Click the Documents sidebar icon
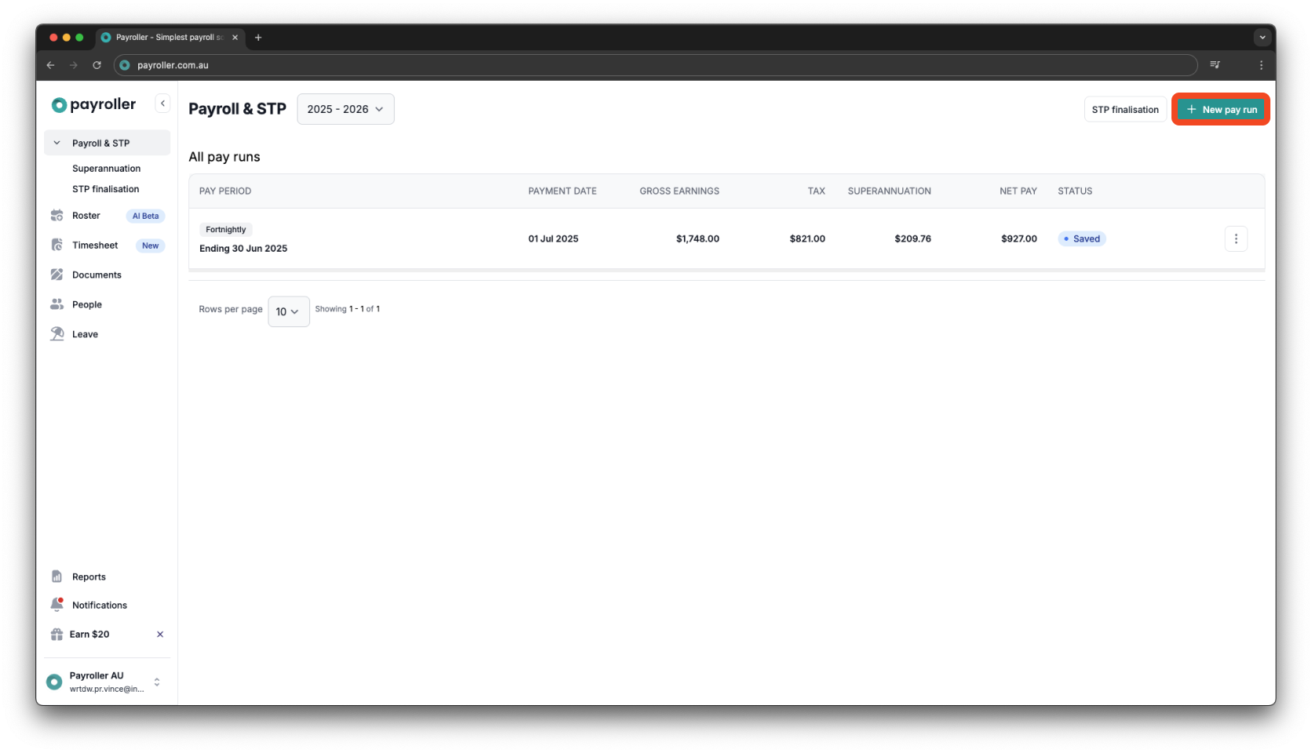 pos(57,275)
